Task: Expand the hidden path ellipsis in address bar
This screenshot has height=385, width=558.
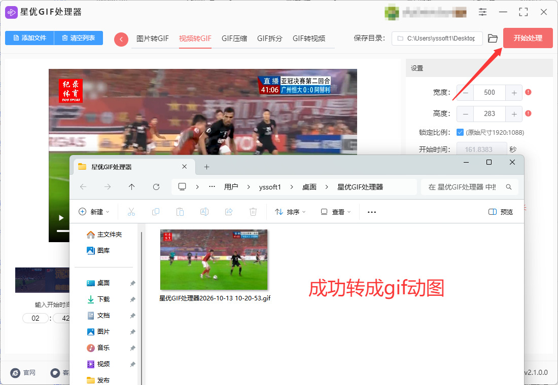Action: (212, 186)
